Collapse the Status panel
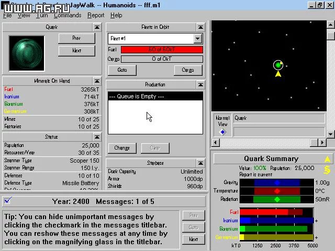The height and width of the screenshot is (251, 335). tap(97, 137)
